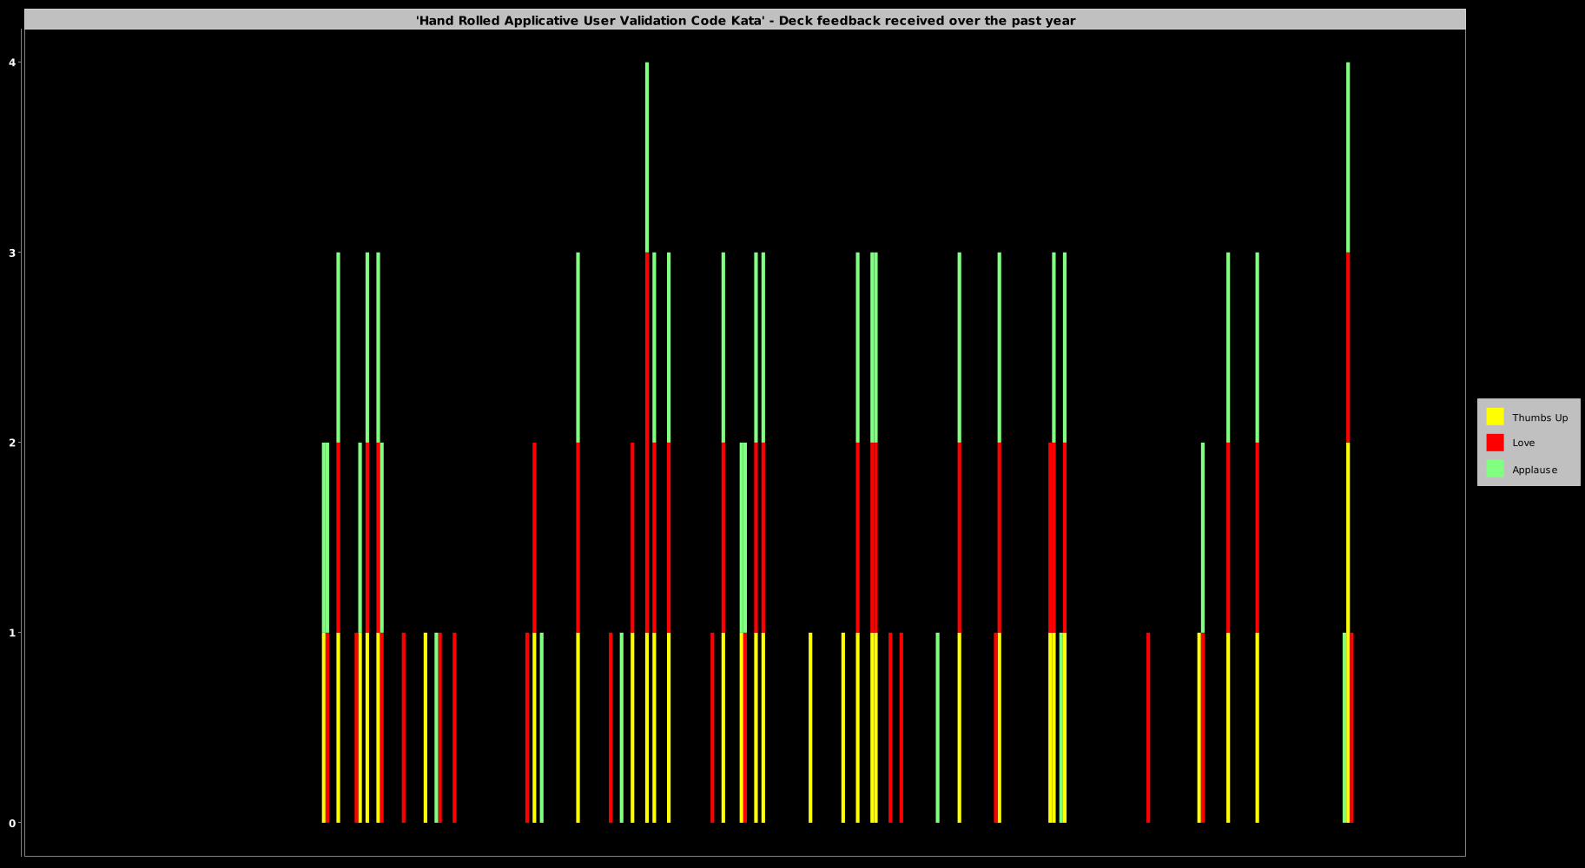The width and height of the screenshot is (1585, 868).
Task: Select the Applause legend label
Action: click(1535, 470)
